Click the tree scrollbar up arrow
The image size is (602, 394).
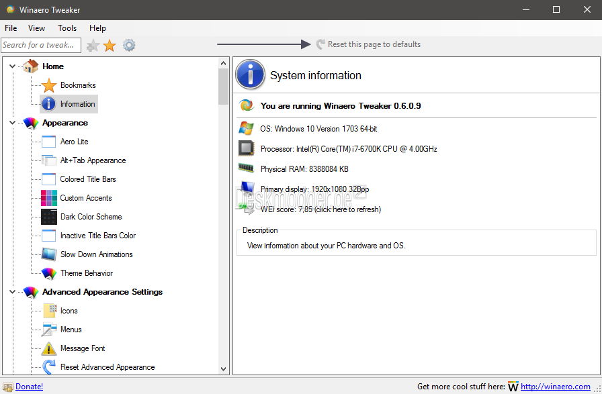[x=224, y=63]
